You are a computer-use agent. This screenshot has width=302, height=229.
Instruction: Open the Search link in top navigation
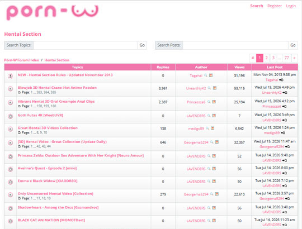(256, 6)
